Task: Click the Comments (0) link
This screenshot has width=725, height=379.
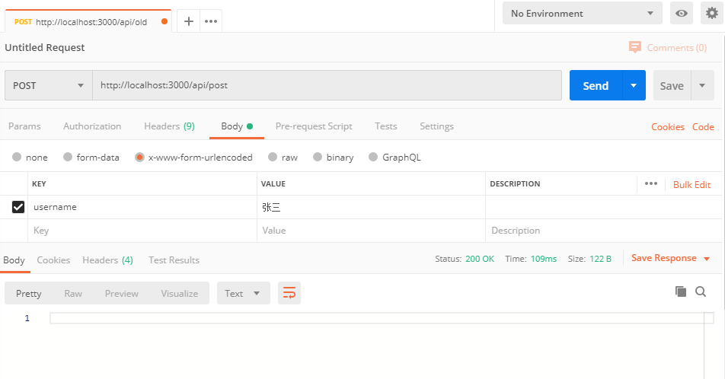Action: (x=676, y=48)
